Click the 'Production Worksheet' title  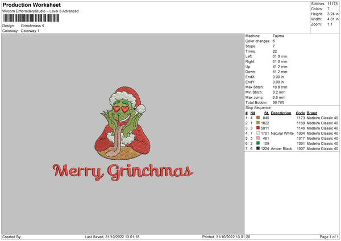coord(31,5)
